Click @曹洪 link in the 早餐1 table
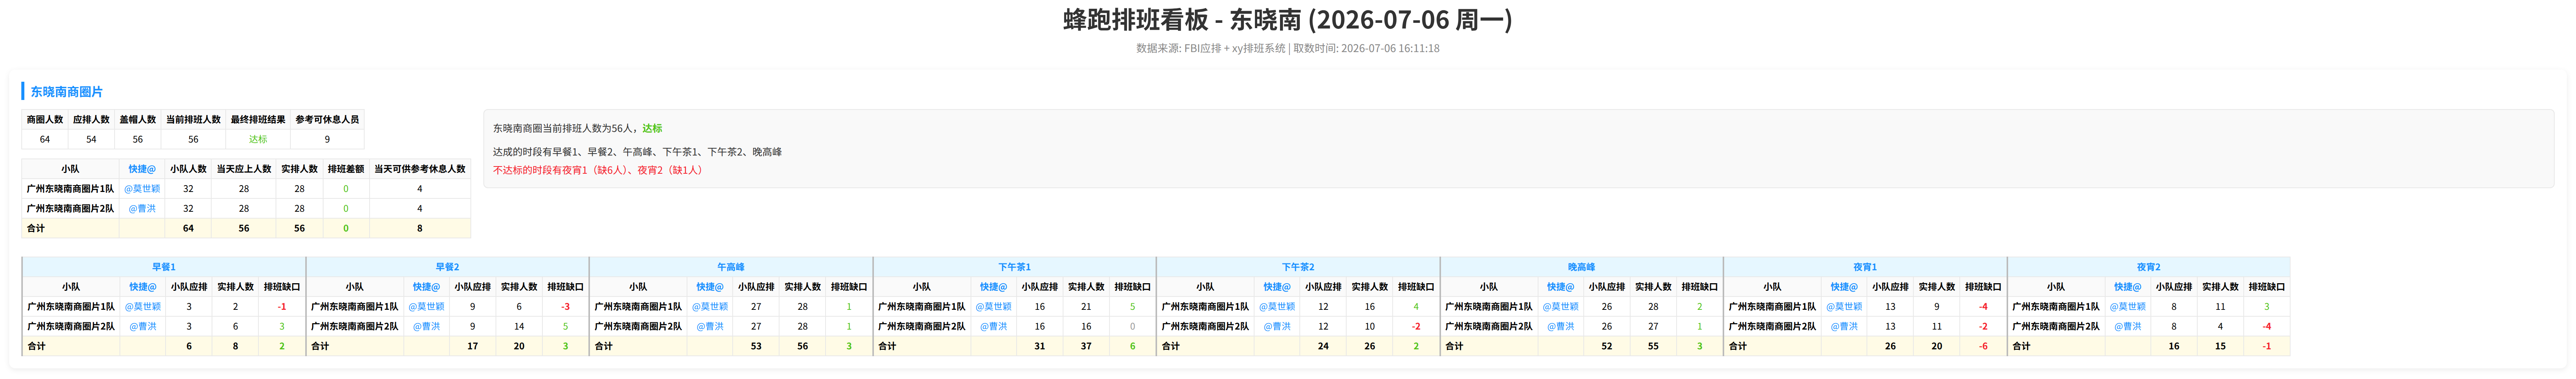 142,327
